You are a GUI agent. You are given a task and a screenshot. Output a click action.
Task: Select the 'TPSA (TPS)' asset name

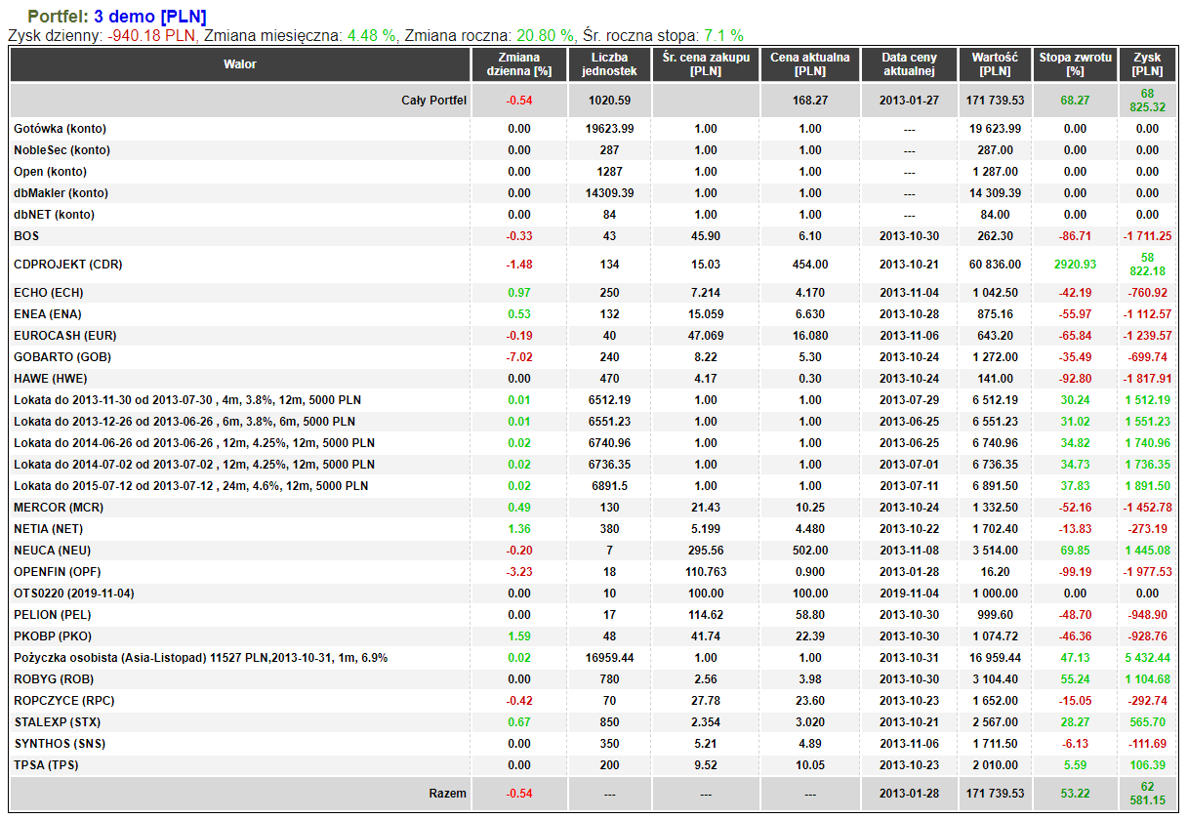pos(46,765)
